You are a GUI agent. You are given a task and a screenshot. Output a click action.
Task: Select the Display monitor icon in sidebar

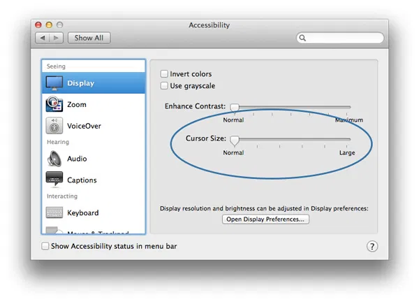(54, 83)
